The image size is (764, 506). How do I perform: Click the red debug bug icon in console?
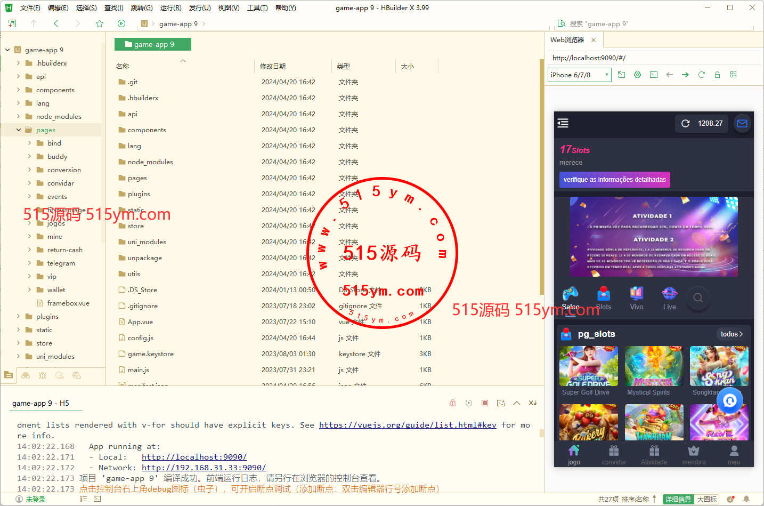tap(452, 403)
